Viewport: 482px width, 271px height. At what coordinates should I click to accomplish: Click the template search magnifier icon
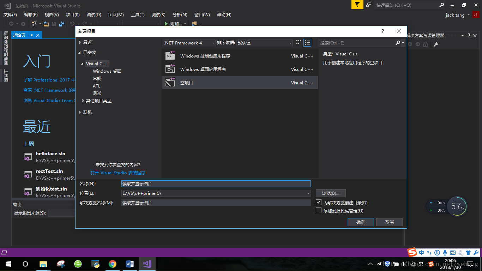click(x=398, y=43)
